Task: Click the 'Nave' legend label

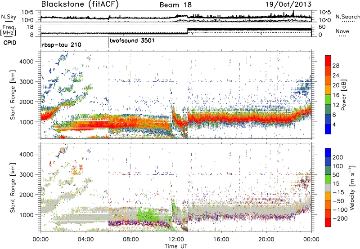Action: tap(342, 31)
